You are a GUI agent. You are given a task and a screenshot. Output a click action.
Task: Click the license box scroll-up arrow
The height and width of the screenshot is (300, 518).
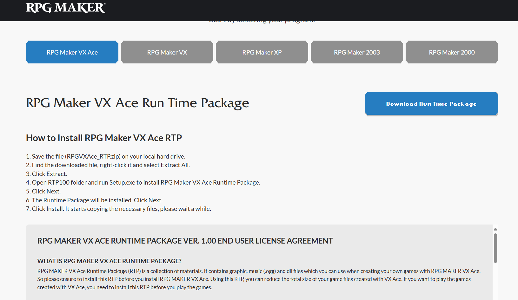pos(495,229)
